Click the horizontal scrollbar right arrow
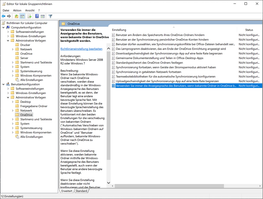 point(260,186)
